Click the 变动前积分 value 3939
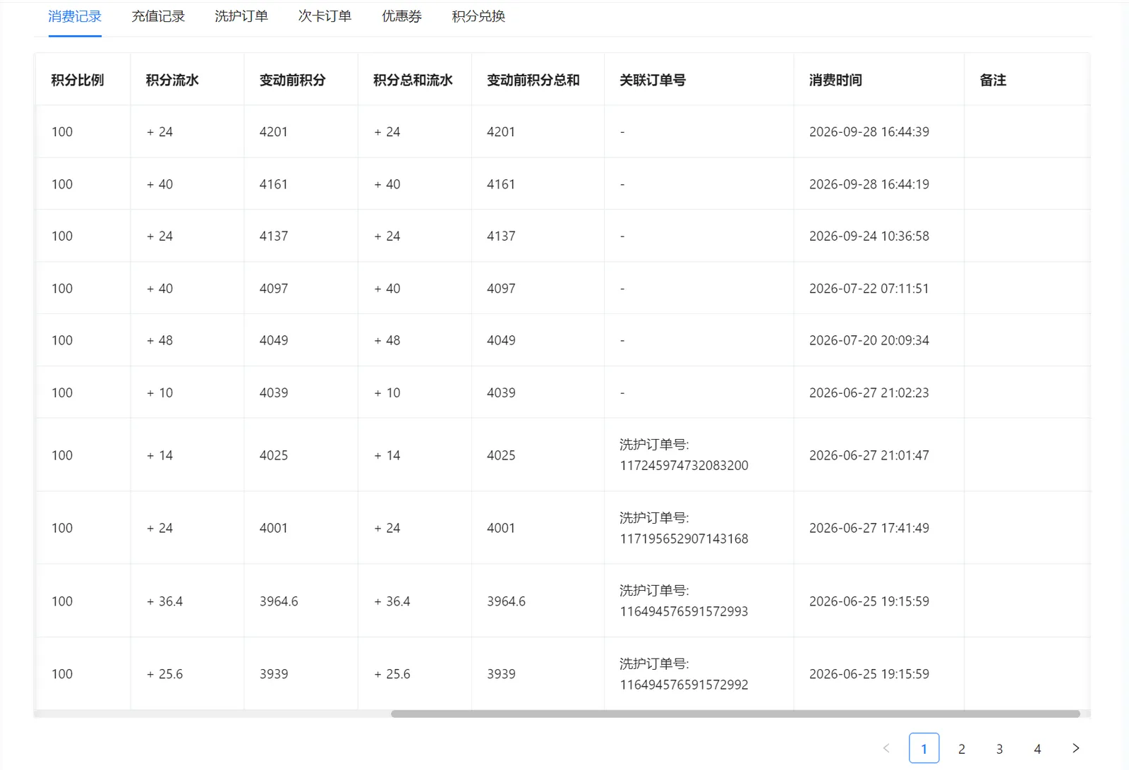The width and height of the screenshot is (1129, 770). [x=274, y=674]
